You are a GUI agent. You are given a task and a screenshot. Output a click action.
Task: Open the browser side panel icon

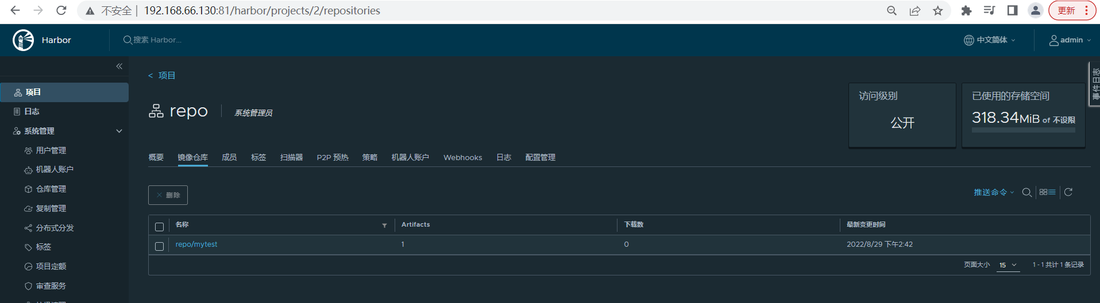[x=1013, y=10]
